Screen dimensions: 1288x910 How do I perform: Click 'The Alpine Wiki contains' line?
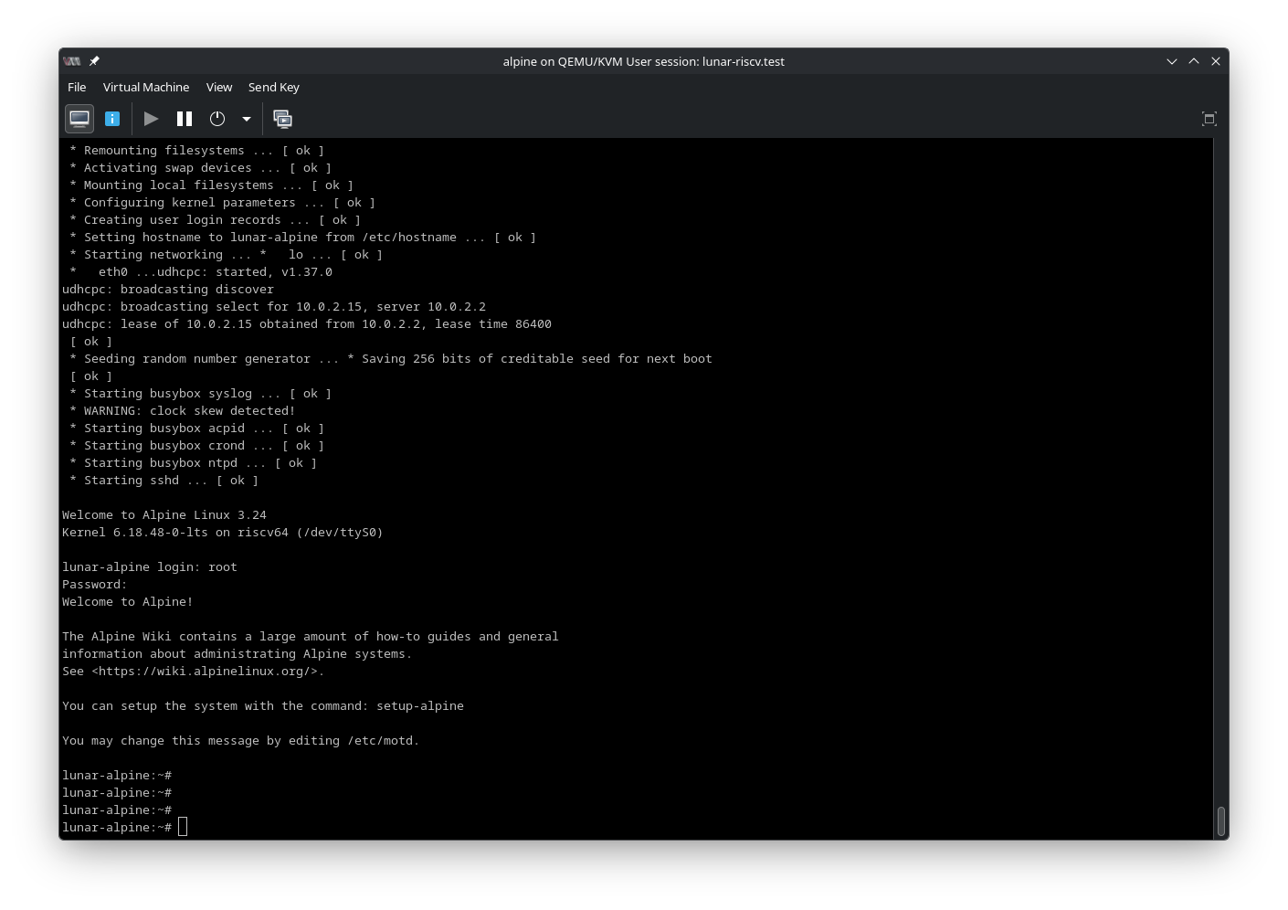311,637
